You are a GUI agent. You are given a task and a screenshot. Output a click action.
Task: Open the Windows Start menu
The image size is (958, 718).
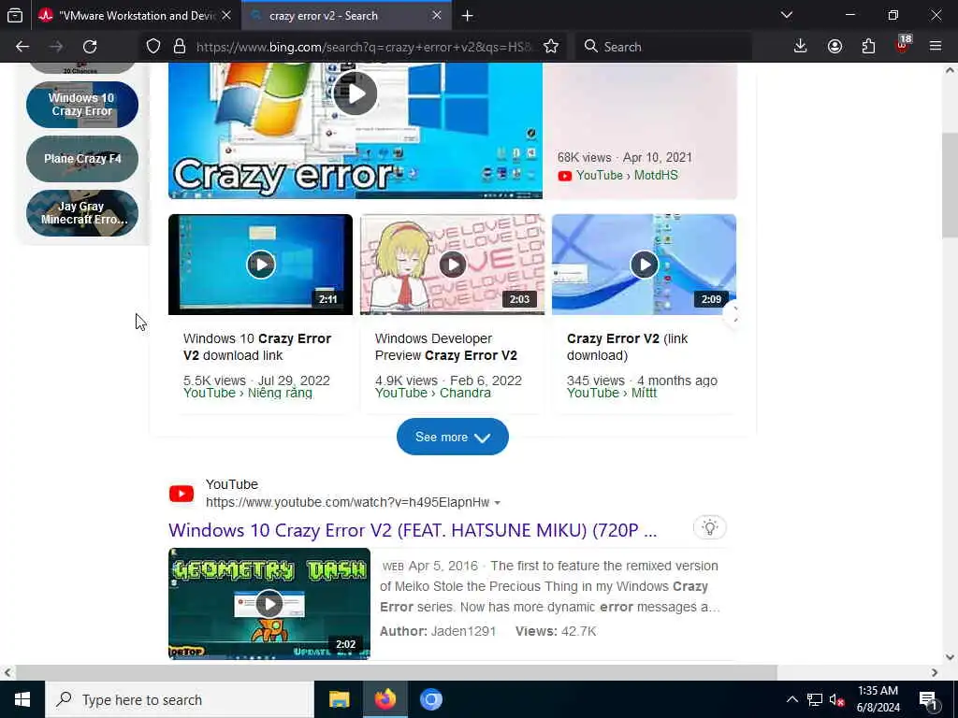[x=22, y=699]
